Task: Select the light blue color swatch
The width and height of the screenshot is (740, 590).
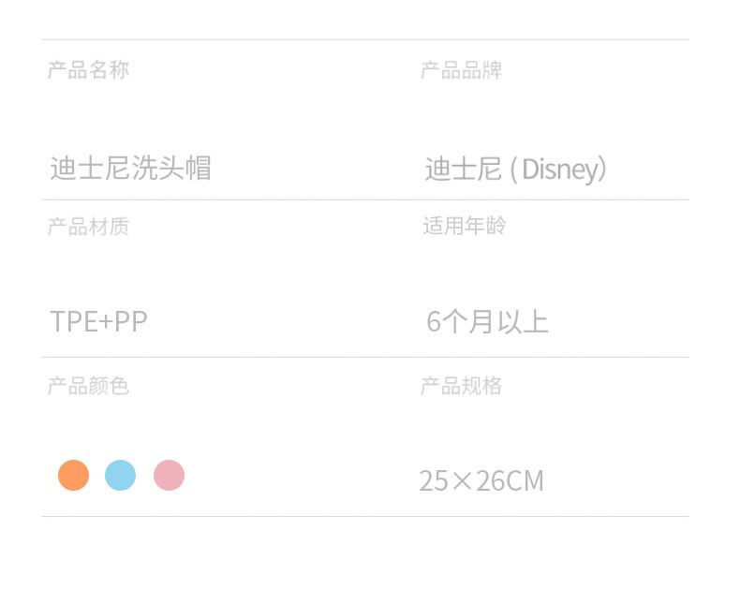Action: [x=120, y=476]
